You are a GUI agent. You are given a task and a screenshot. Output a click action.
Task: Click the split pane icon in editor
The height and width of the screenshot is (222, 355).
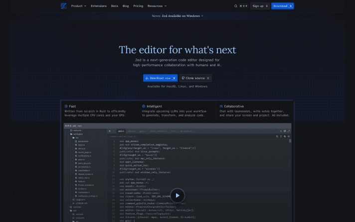[x=285, y=131]
